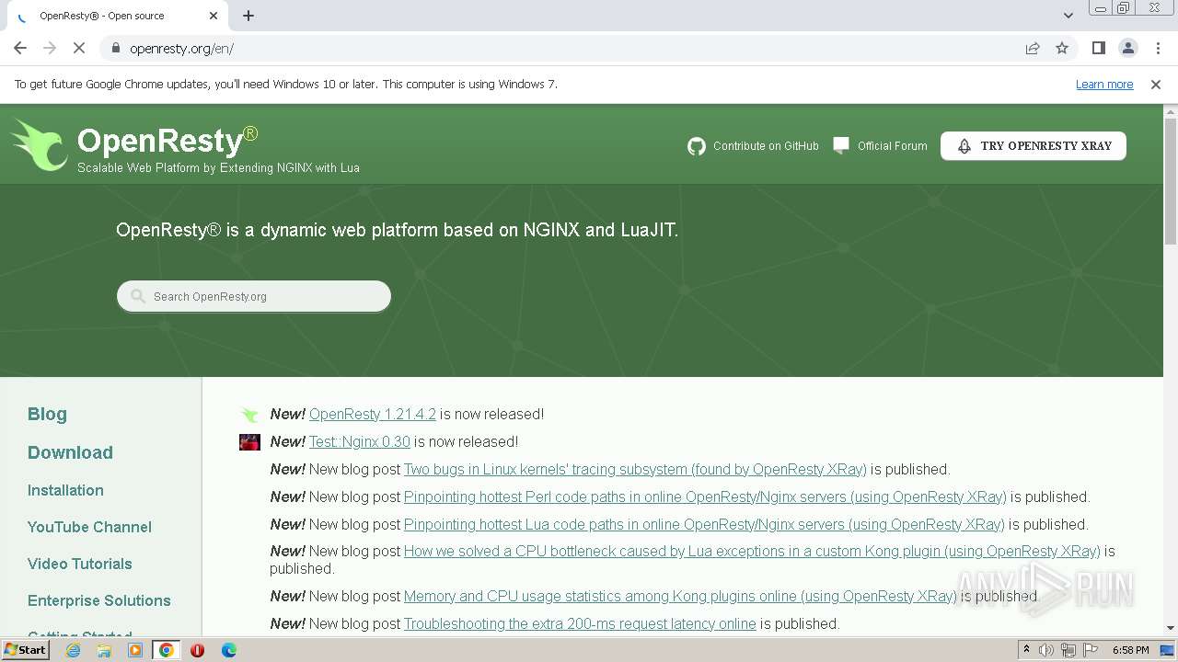The width and height of the screenshot is (1178, 662).
Task: Open hottest Perl code paths post
Action: (x=705, y=497)
